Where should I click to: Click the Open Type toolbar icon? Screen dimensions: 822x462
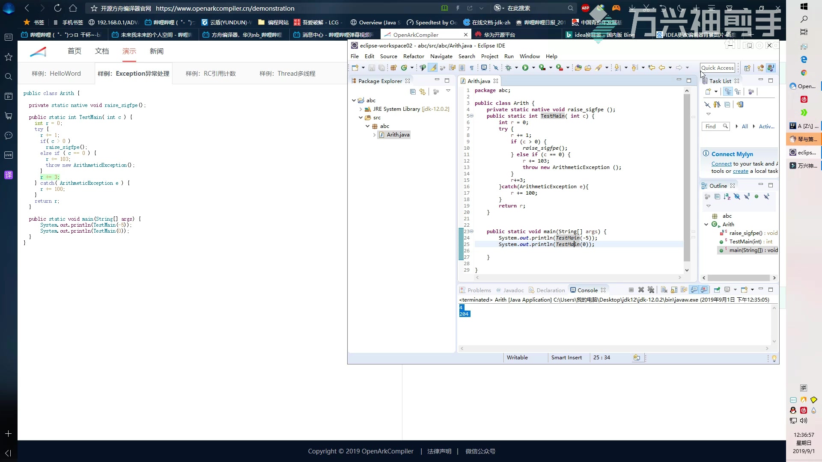[x=578, y=68]
